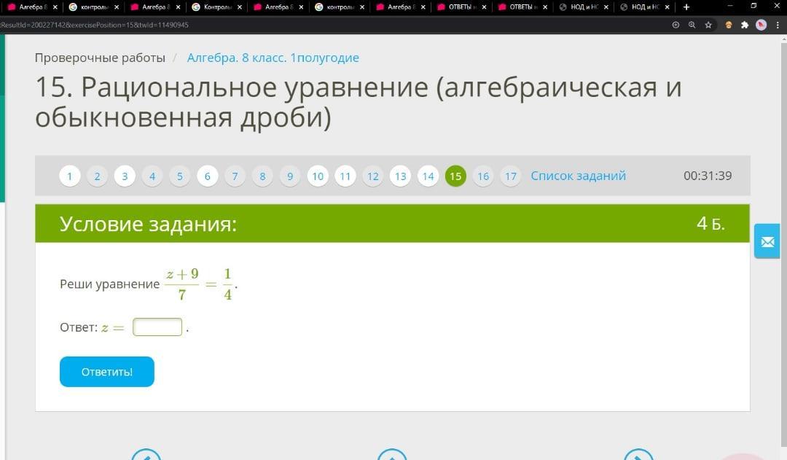Select task number 10 in the navigator
This screenshot has width=787, height=460.
click(x=318, y=176)
